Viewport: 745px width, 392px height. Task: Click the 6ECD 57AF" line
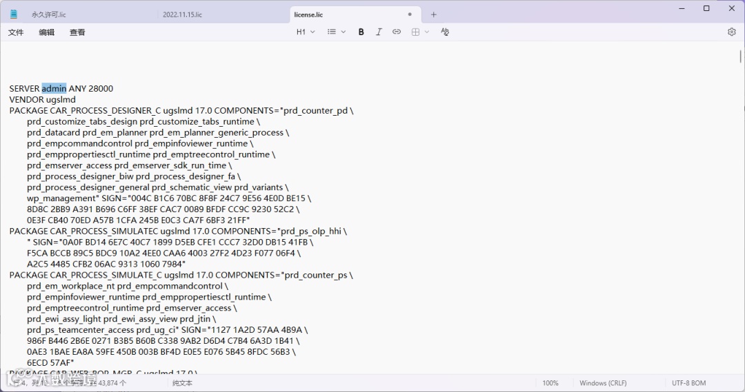pos(50,362)
